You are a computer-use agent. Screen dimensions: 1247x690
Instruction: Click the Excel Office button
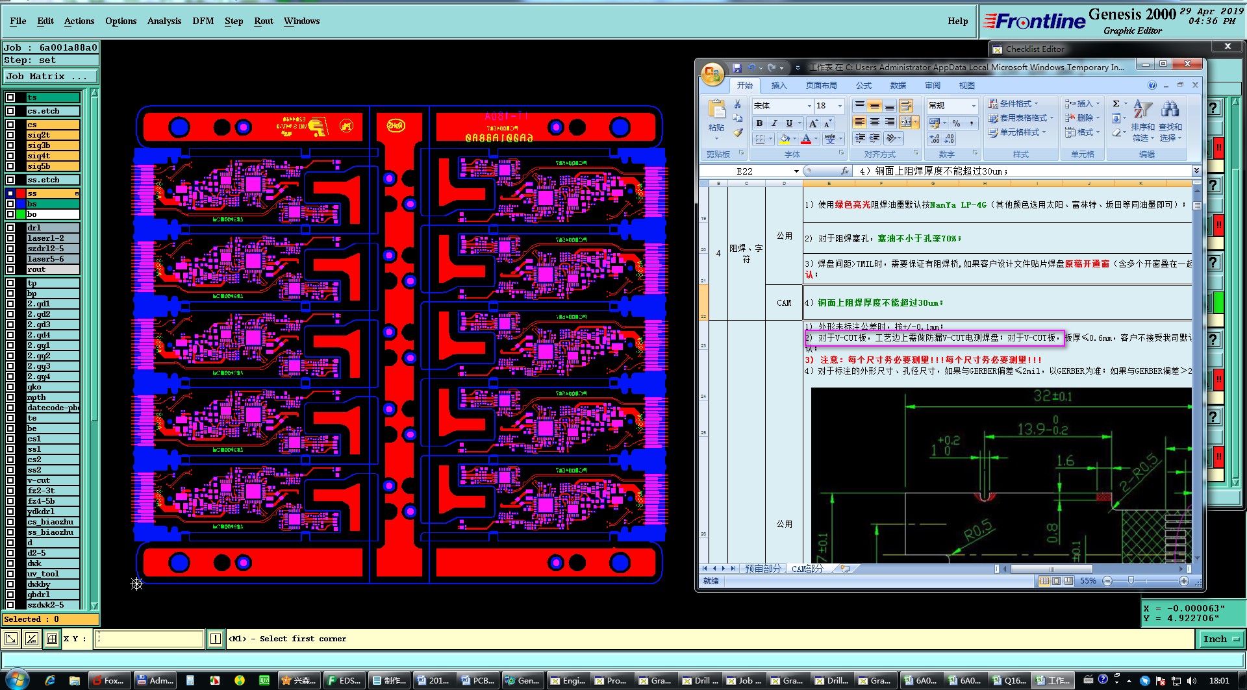pyautogui.click(x=712, y=73)
